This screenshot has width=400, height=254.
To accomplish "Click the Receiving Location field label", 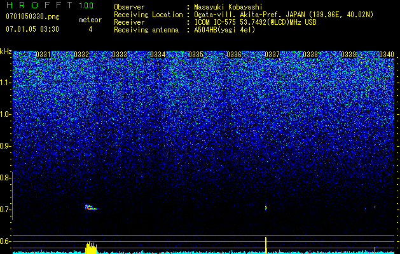I will click(148, 15).
